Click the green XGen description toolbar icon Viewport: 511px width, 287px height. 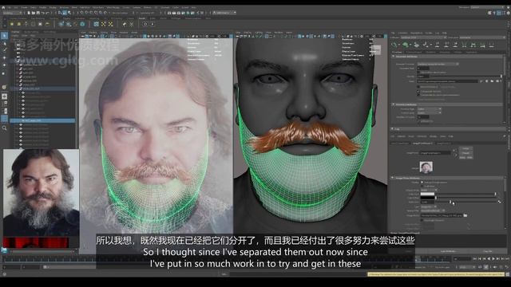click(x=406, y=45)
